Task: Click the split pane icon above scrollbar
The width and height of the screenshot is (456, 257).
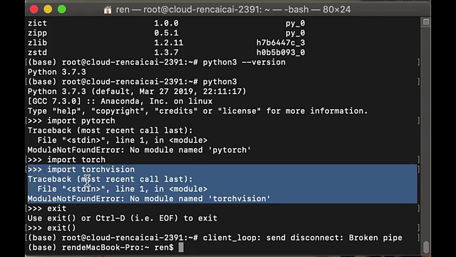Action: point(426,22)
